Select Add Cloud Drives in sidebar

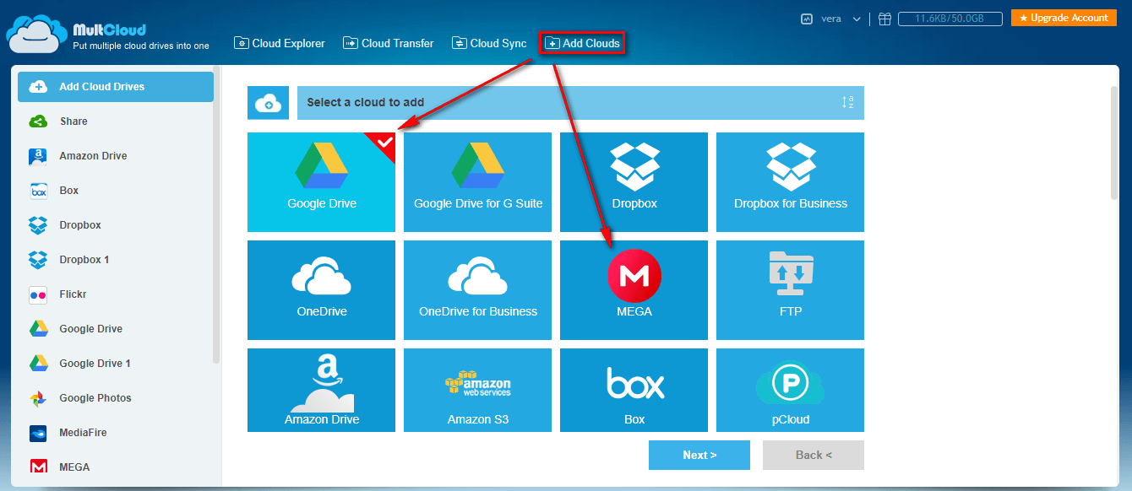[116, 87]
